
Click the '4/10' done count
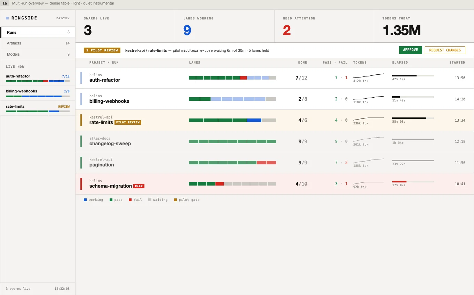pyautogui.click(x=301, y=184)
